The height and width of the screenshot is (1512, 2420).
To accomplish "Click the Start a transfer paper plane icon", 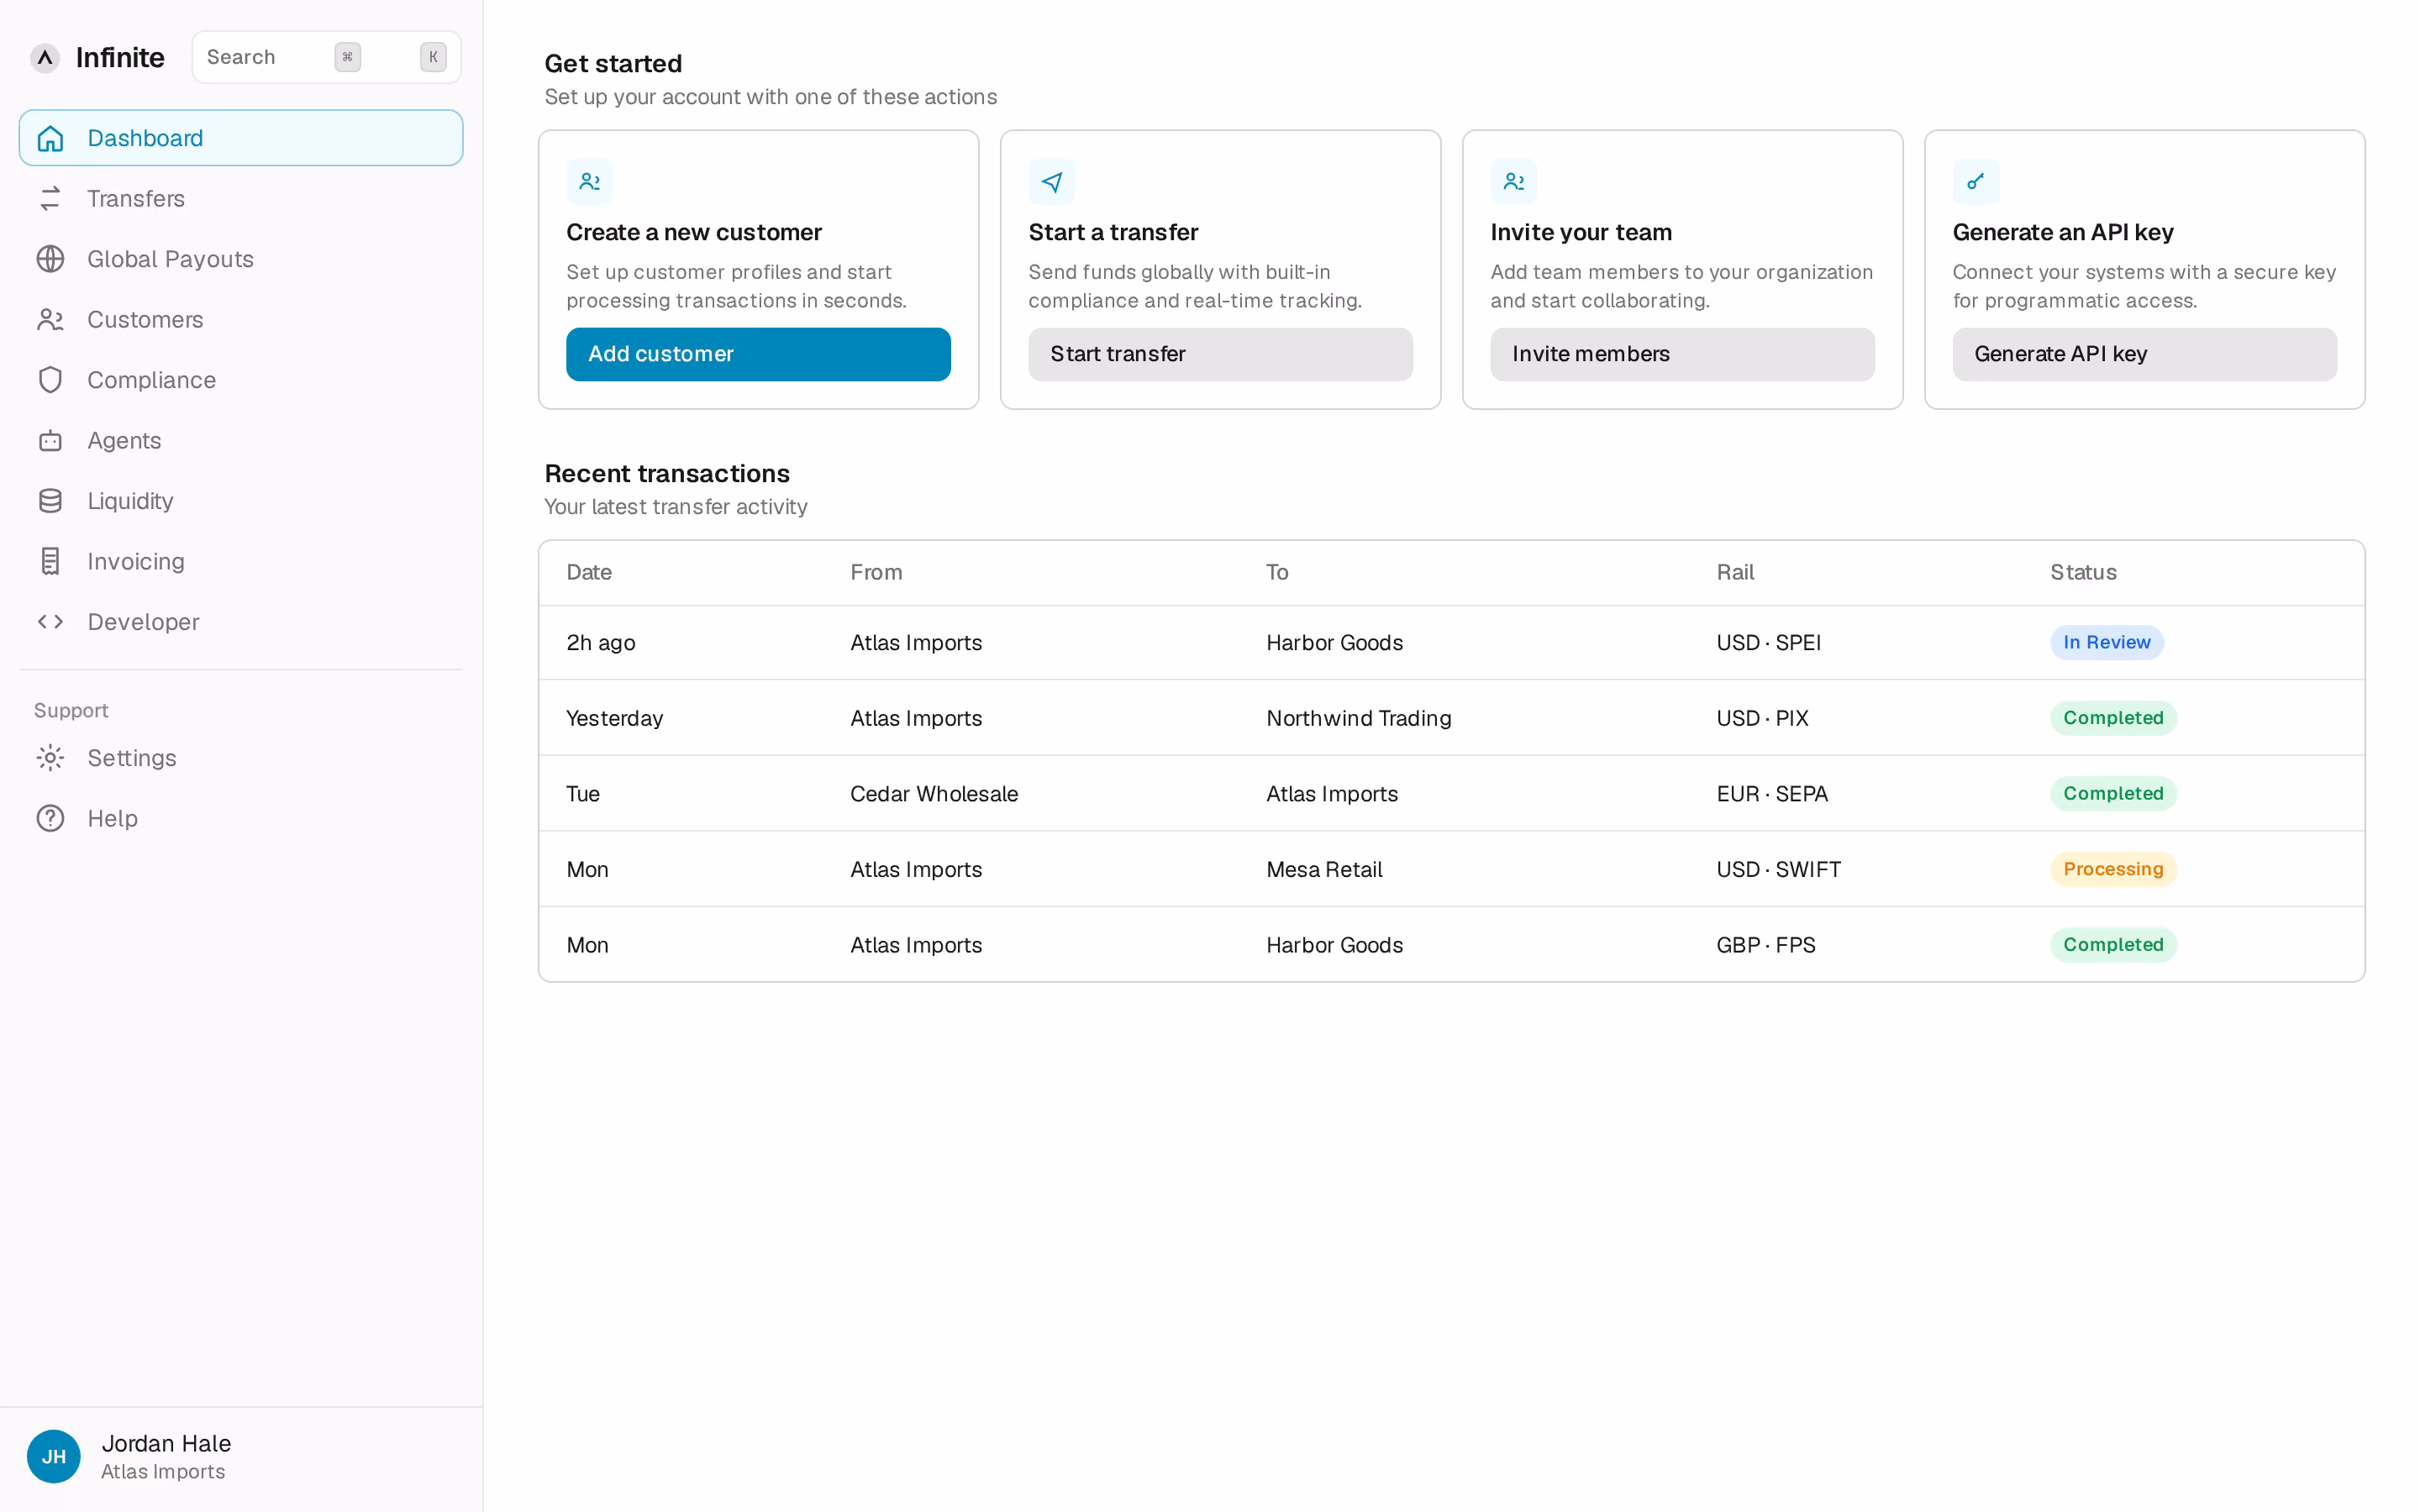I will pos(1052,182).
